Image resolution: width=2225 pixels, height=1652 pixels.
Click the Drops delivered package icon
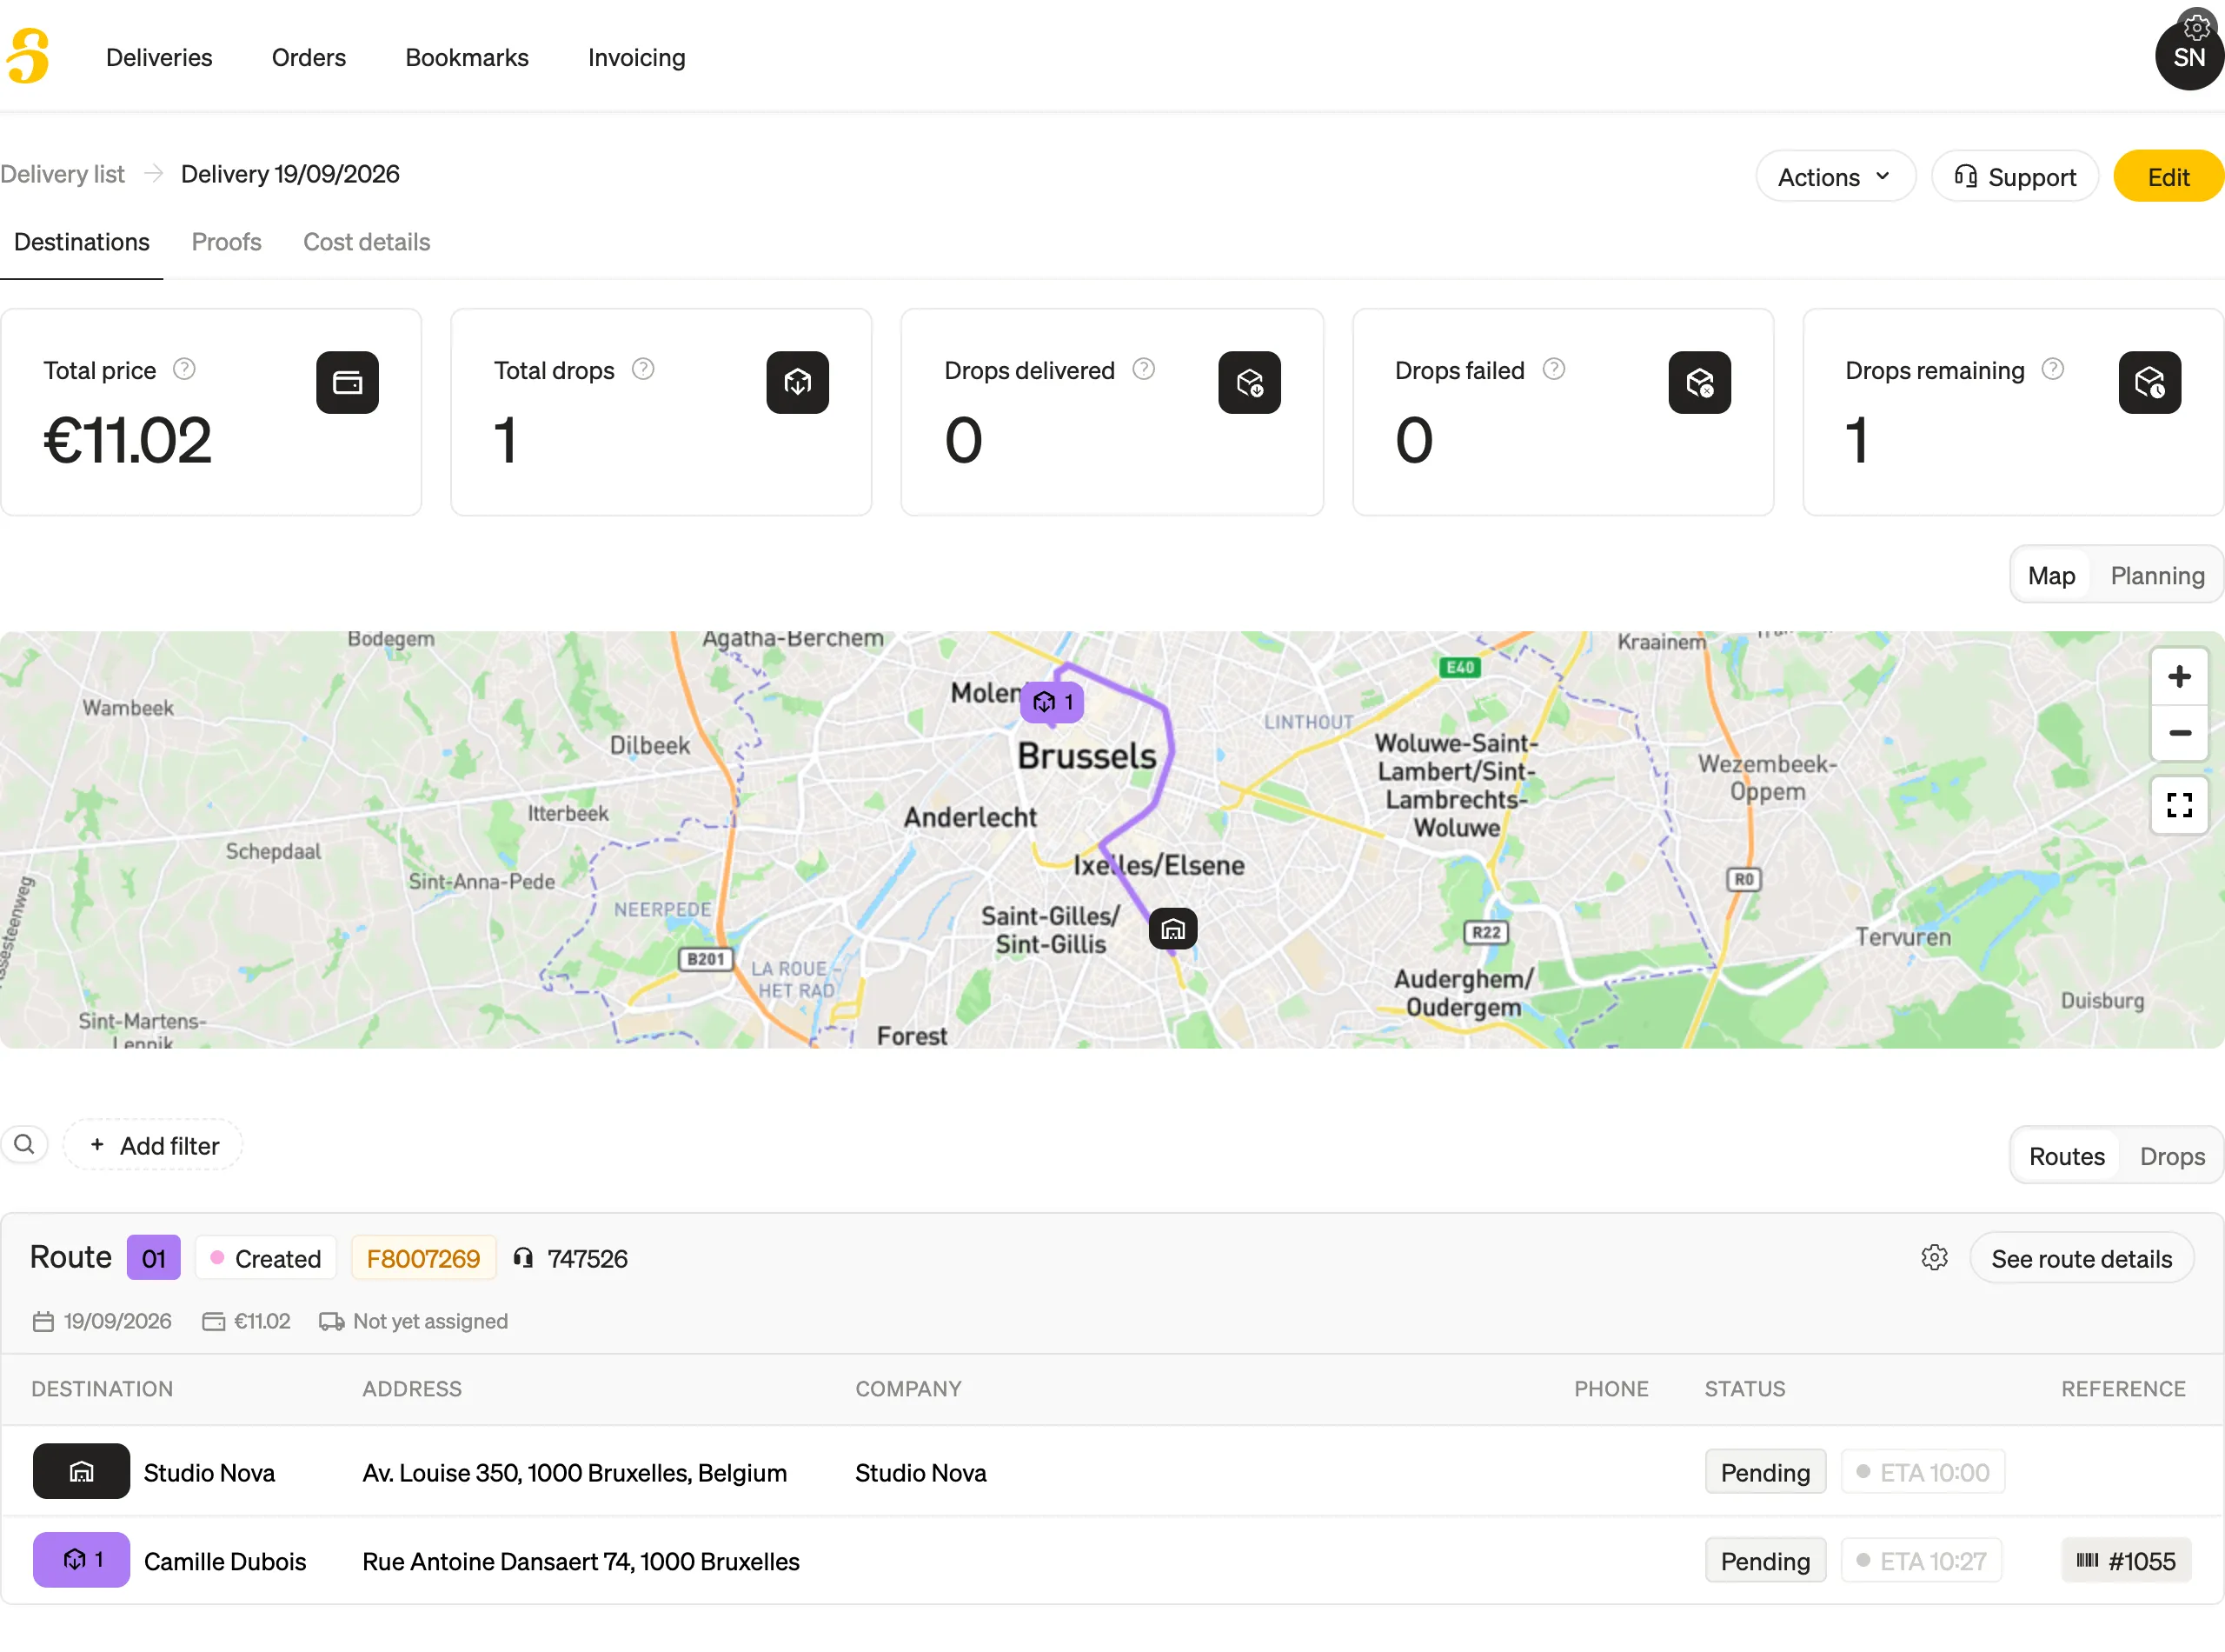coord(1248,382)
